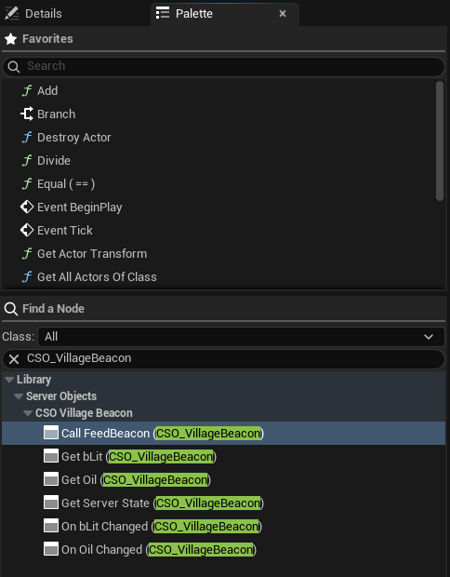The width and height of the screenshot is (450, 577).
Task: Click the Branch node icon
Action: tap(27, 114)
